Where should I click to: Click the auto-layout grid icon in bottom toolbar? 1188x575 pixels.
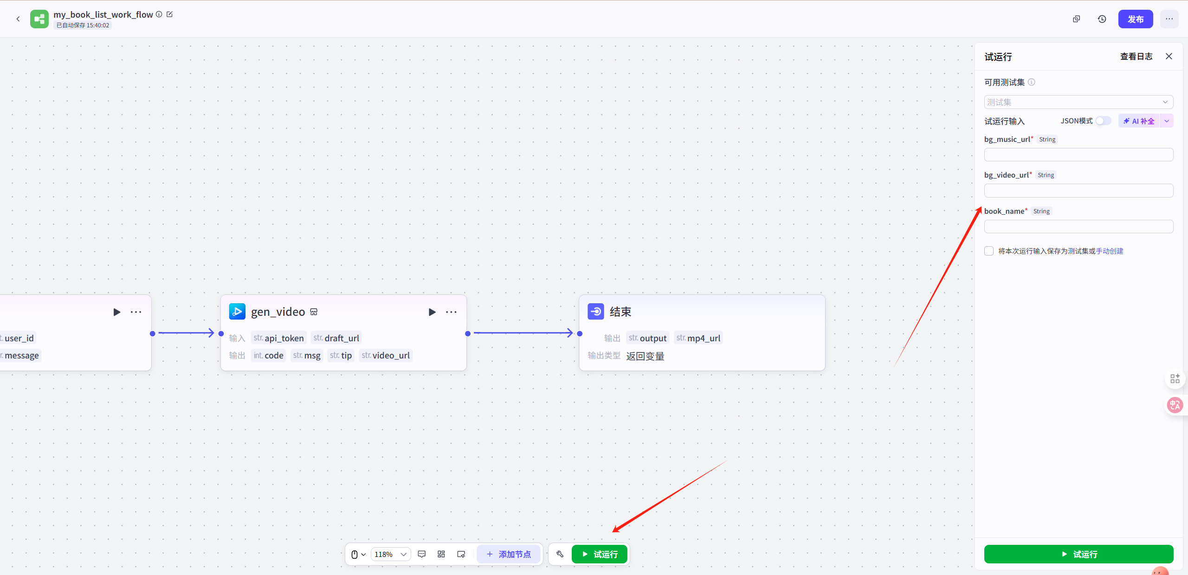pyautogui.click(x=441, y=554)
